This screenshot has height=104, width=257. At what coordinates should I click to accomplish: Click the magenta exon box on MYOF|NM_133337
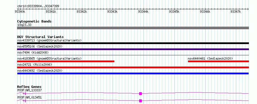pyautogui.click(x=140, y=94)
